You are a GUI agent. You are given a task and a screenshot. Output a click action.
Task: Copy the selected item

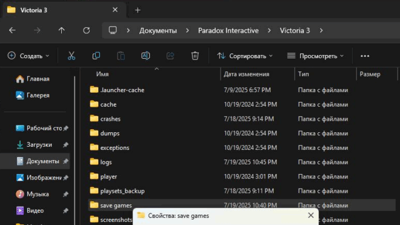[x=96, y=56]
